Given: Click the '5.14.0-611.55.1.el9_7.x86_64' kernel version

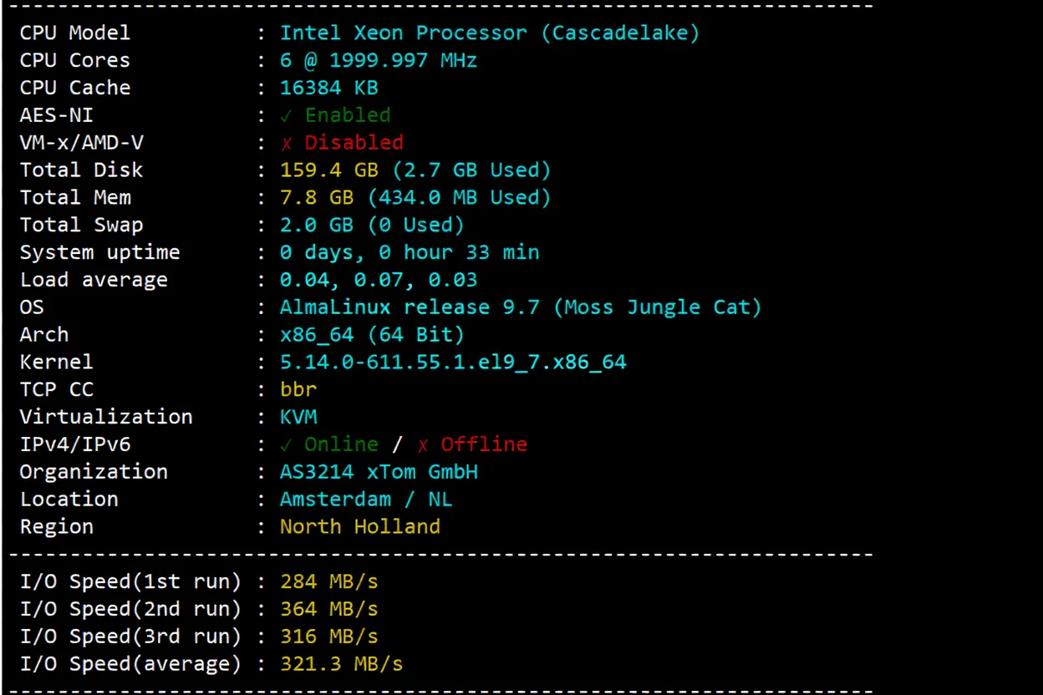Looking at the screenshot, I should pos(453,363).
